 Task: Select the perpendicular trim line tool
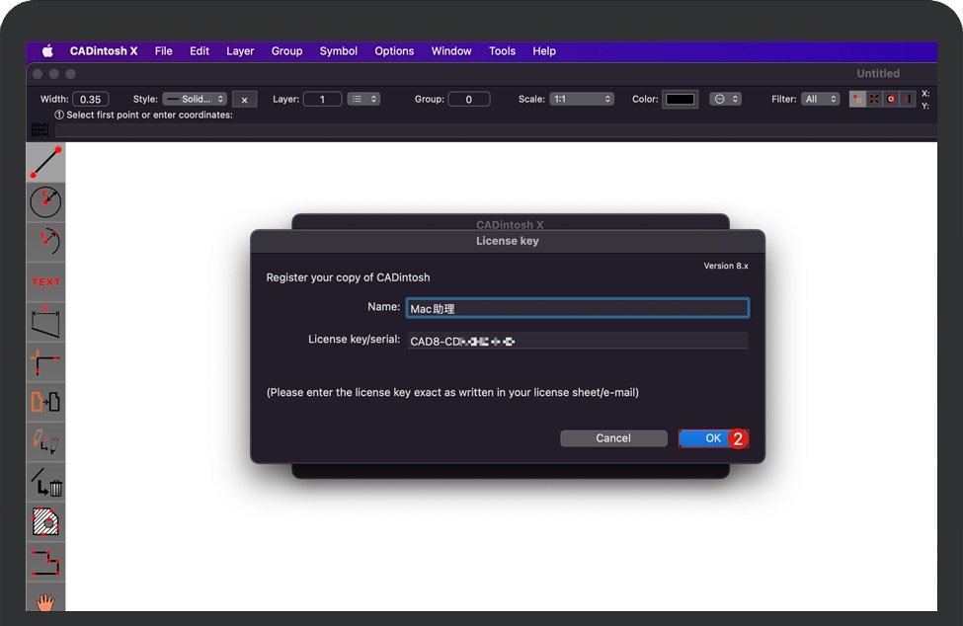click(x=45, y=362)
